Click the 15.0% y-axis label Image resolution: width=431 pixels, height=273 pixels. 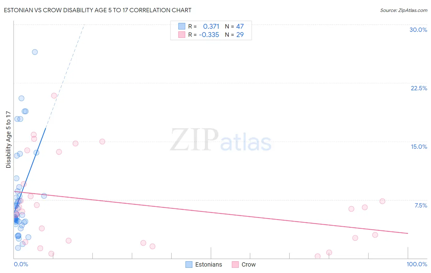coord(419,147)
